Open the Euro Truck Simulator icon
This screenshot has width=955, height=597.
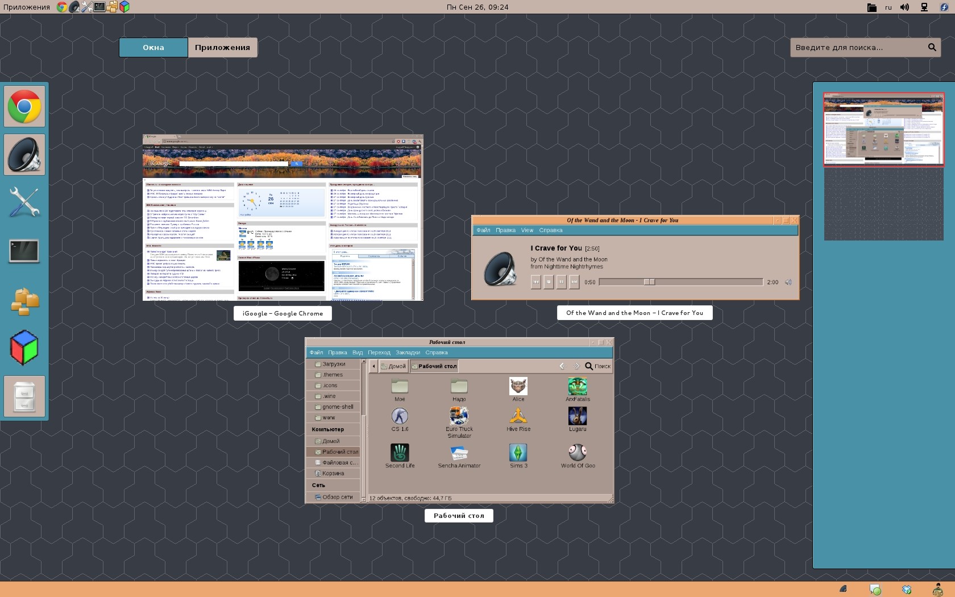(x=459, y=416)
